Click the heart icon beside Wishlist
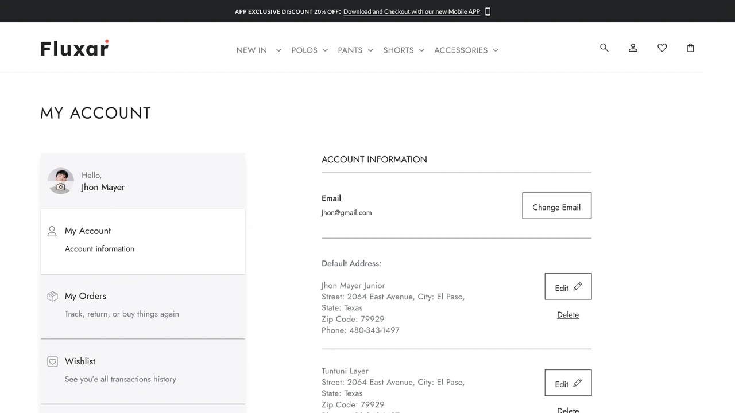The image size is (735, 413). coord(52,361)
